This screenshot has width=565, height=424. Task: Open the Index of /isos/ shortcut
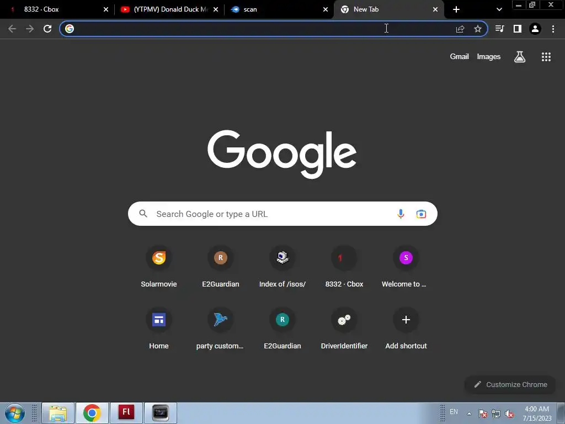282,267
